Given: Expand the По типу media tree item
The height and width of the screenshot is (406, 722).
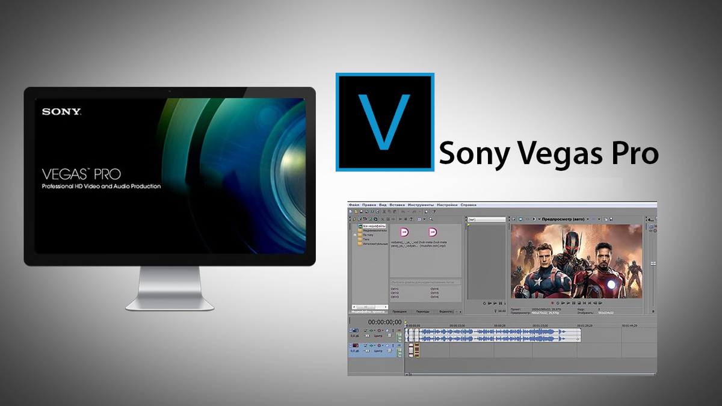Looking at the screenshot, I should click(354, 235).
